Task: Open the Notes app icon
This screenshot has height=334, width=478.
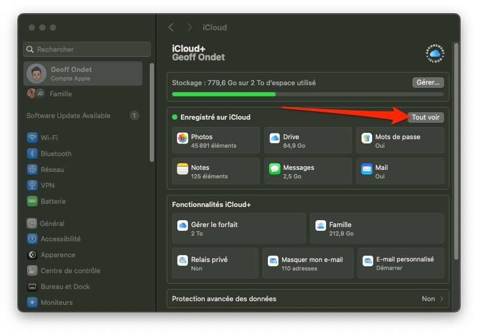Action: pyautogui.click(x=182, y=168)
